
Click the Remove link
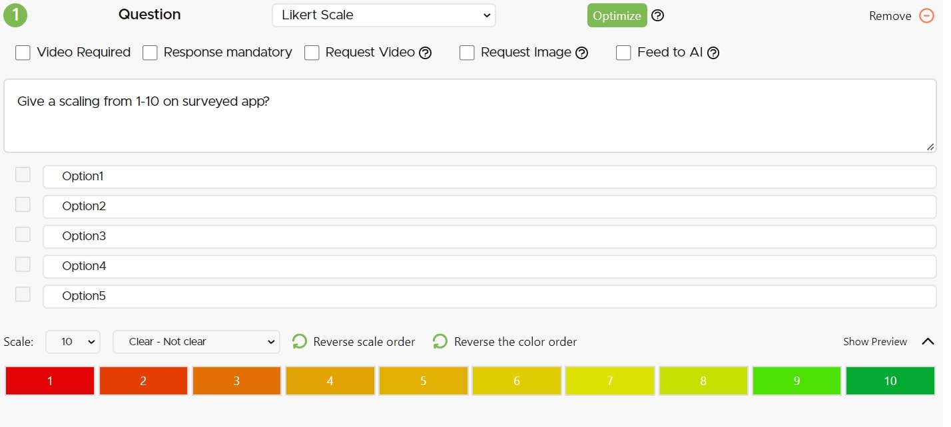click(890, 16)
